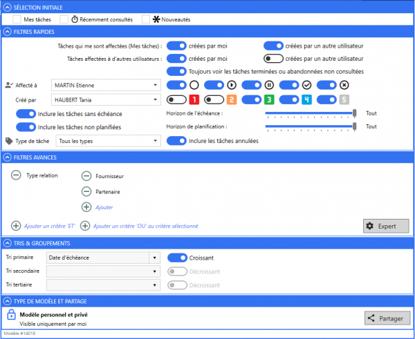Enable the priority 2 switch
415x339 pixels.
(x=214, y=99)
